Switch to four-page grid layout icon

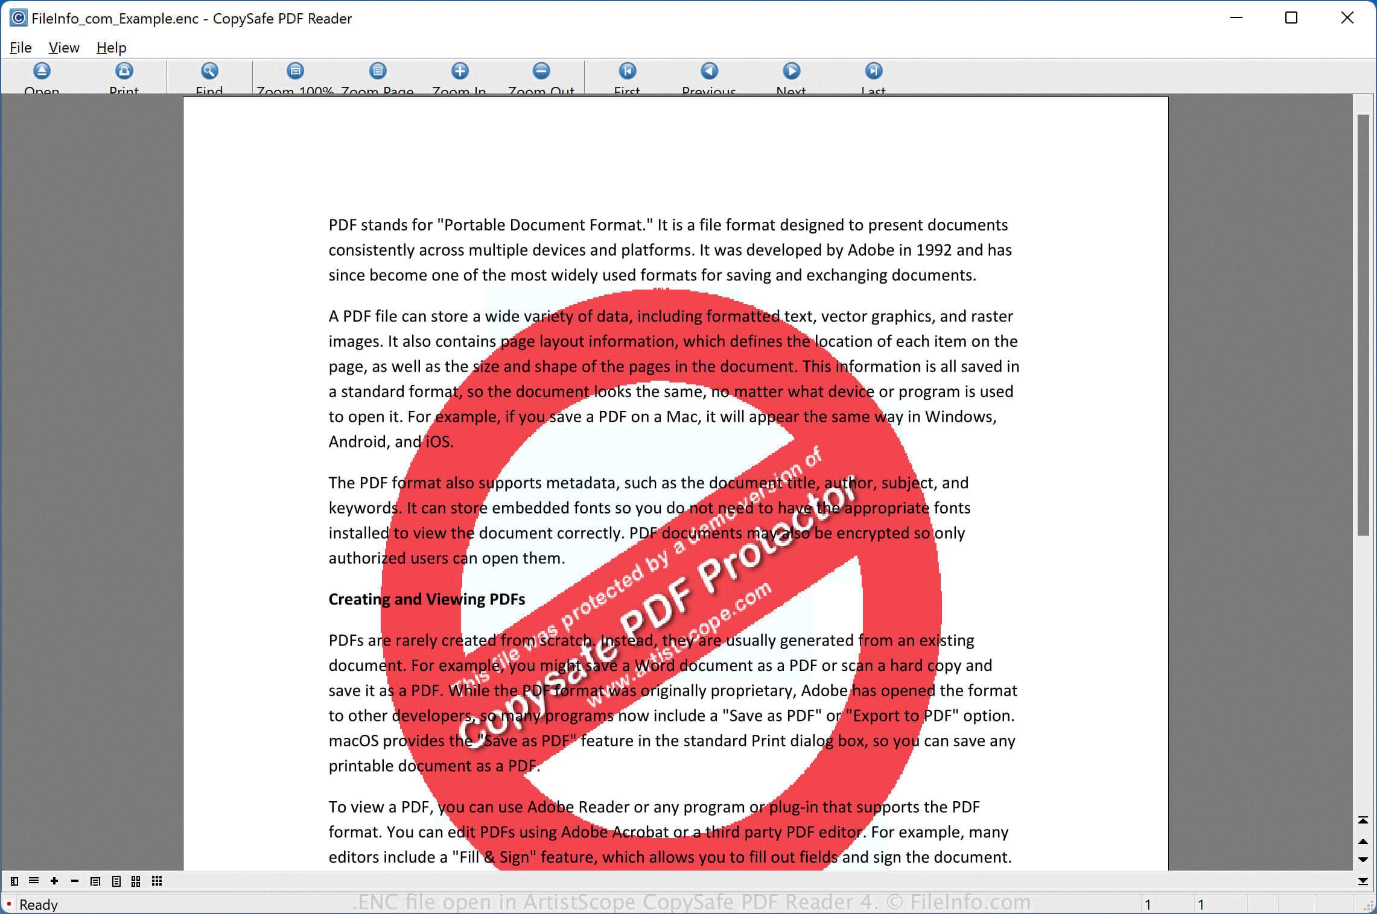[x=136, y=881]
